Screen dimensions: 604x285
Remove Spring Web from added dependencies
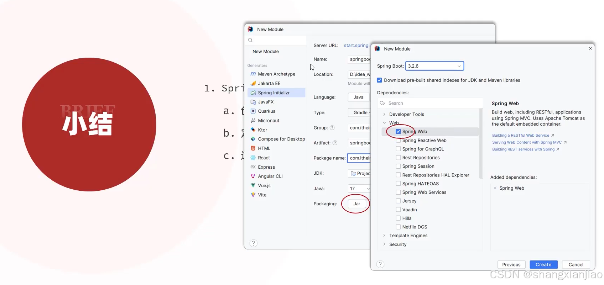pos(495,188)
